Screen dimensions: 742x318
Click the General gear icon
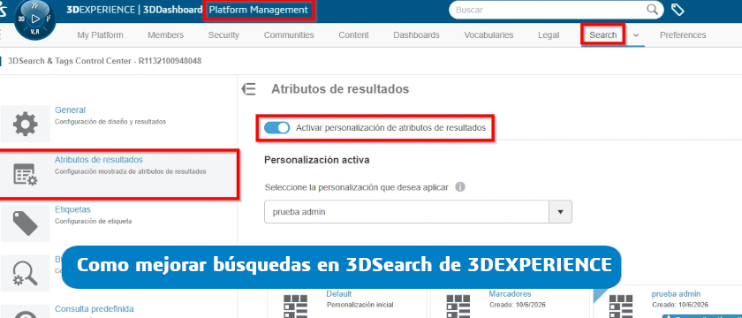25,124
